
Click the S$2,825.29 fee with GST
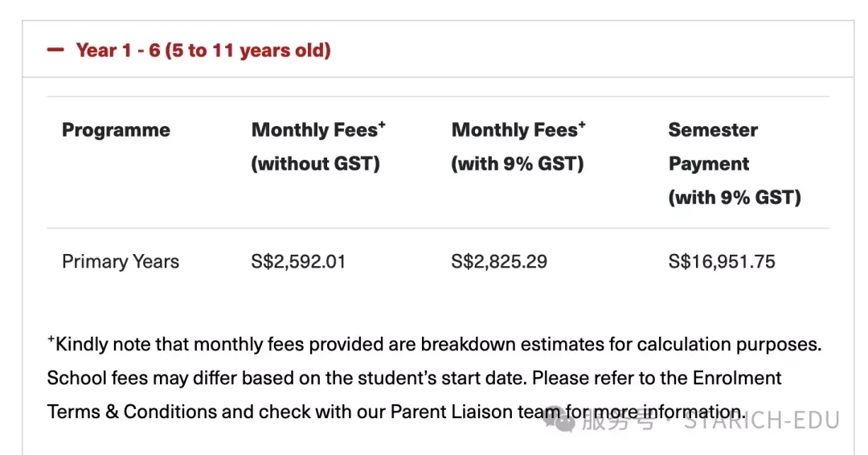(499, 261)
